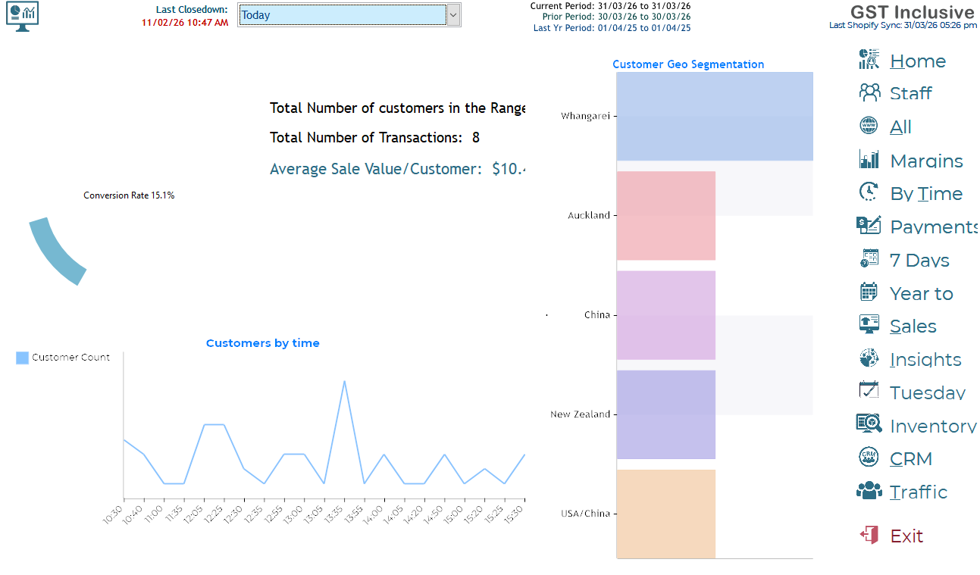This screenshot has height=575, width=980.
Task: Click the CRM circle icon
Action: [x=869, y=457]
